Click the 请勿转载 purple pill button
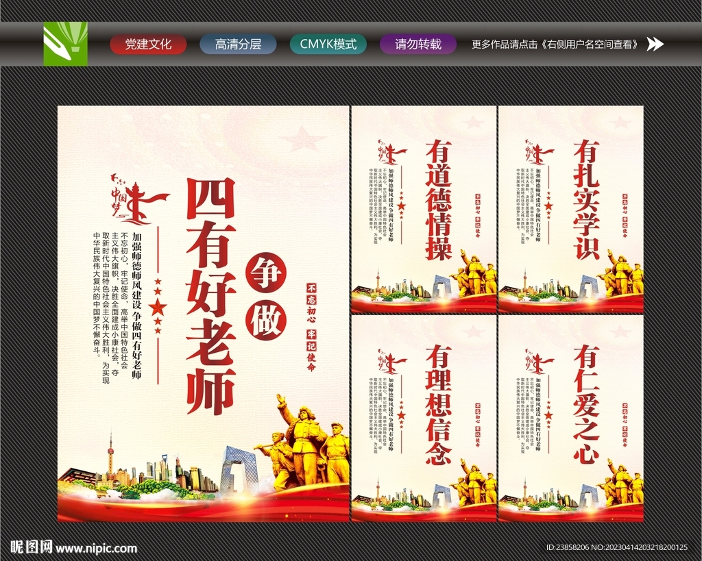Viewport: 702px width, 561px height. coord(418,45)
